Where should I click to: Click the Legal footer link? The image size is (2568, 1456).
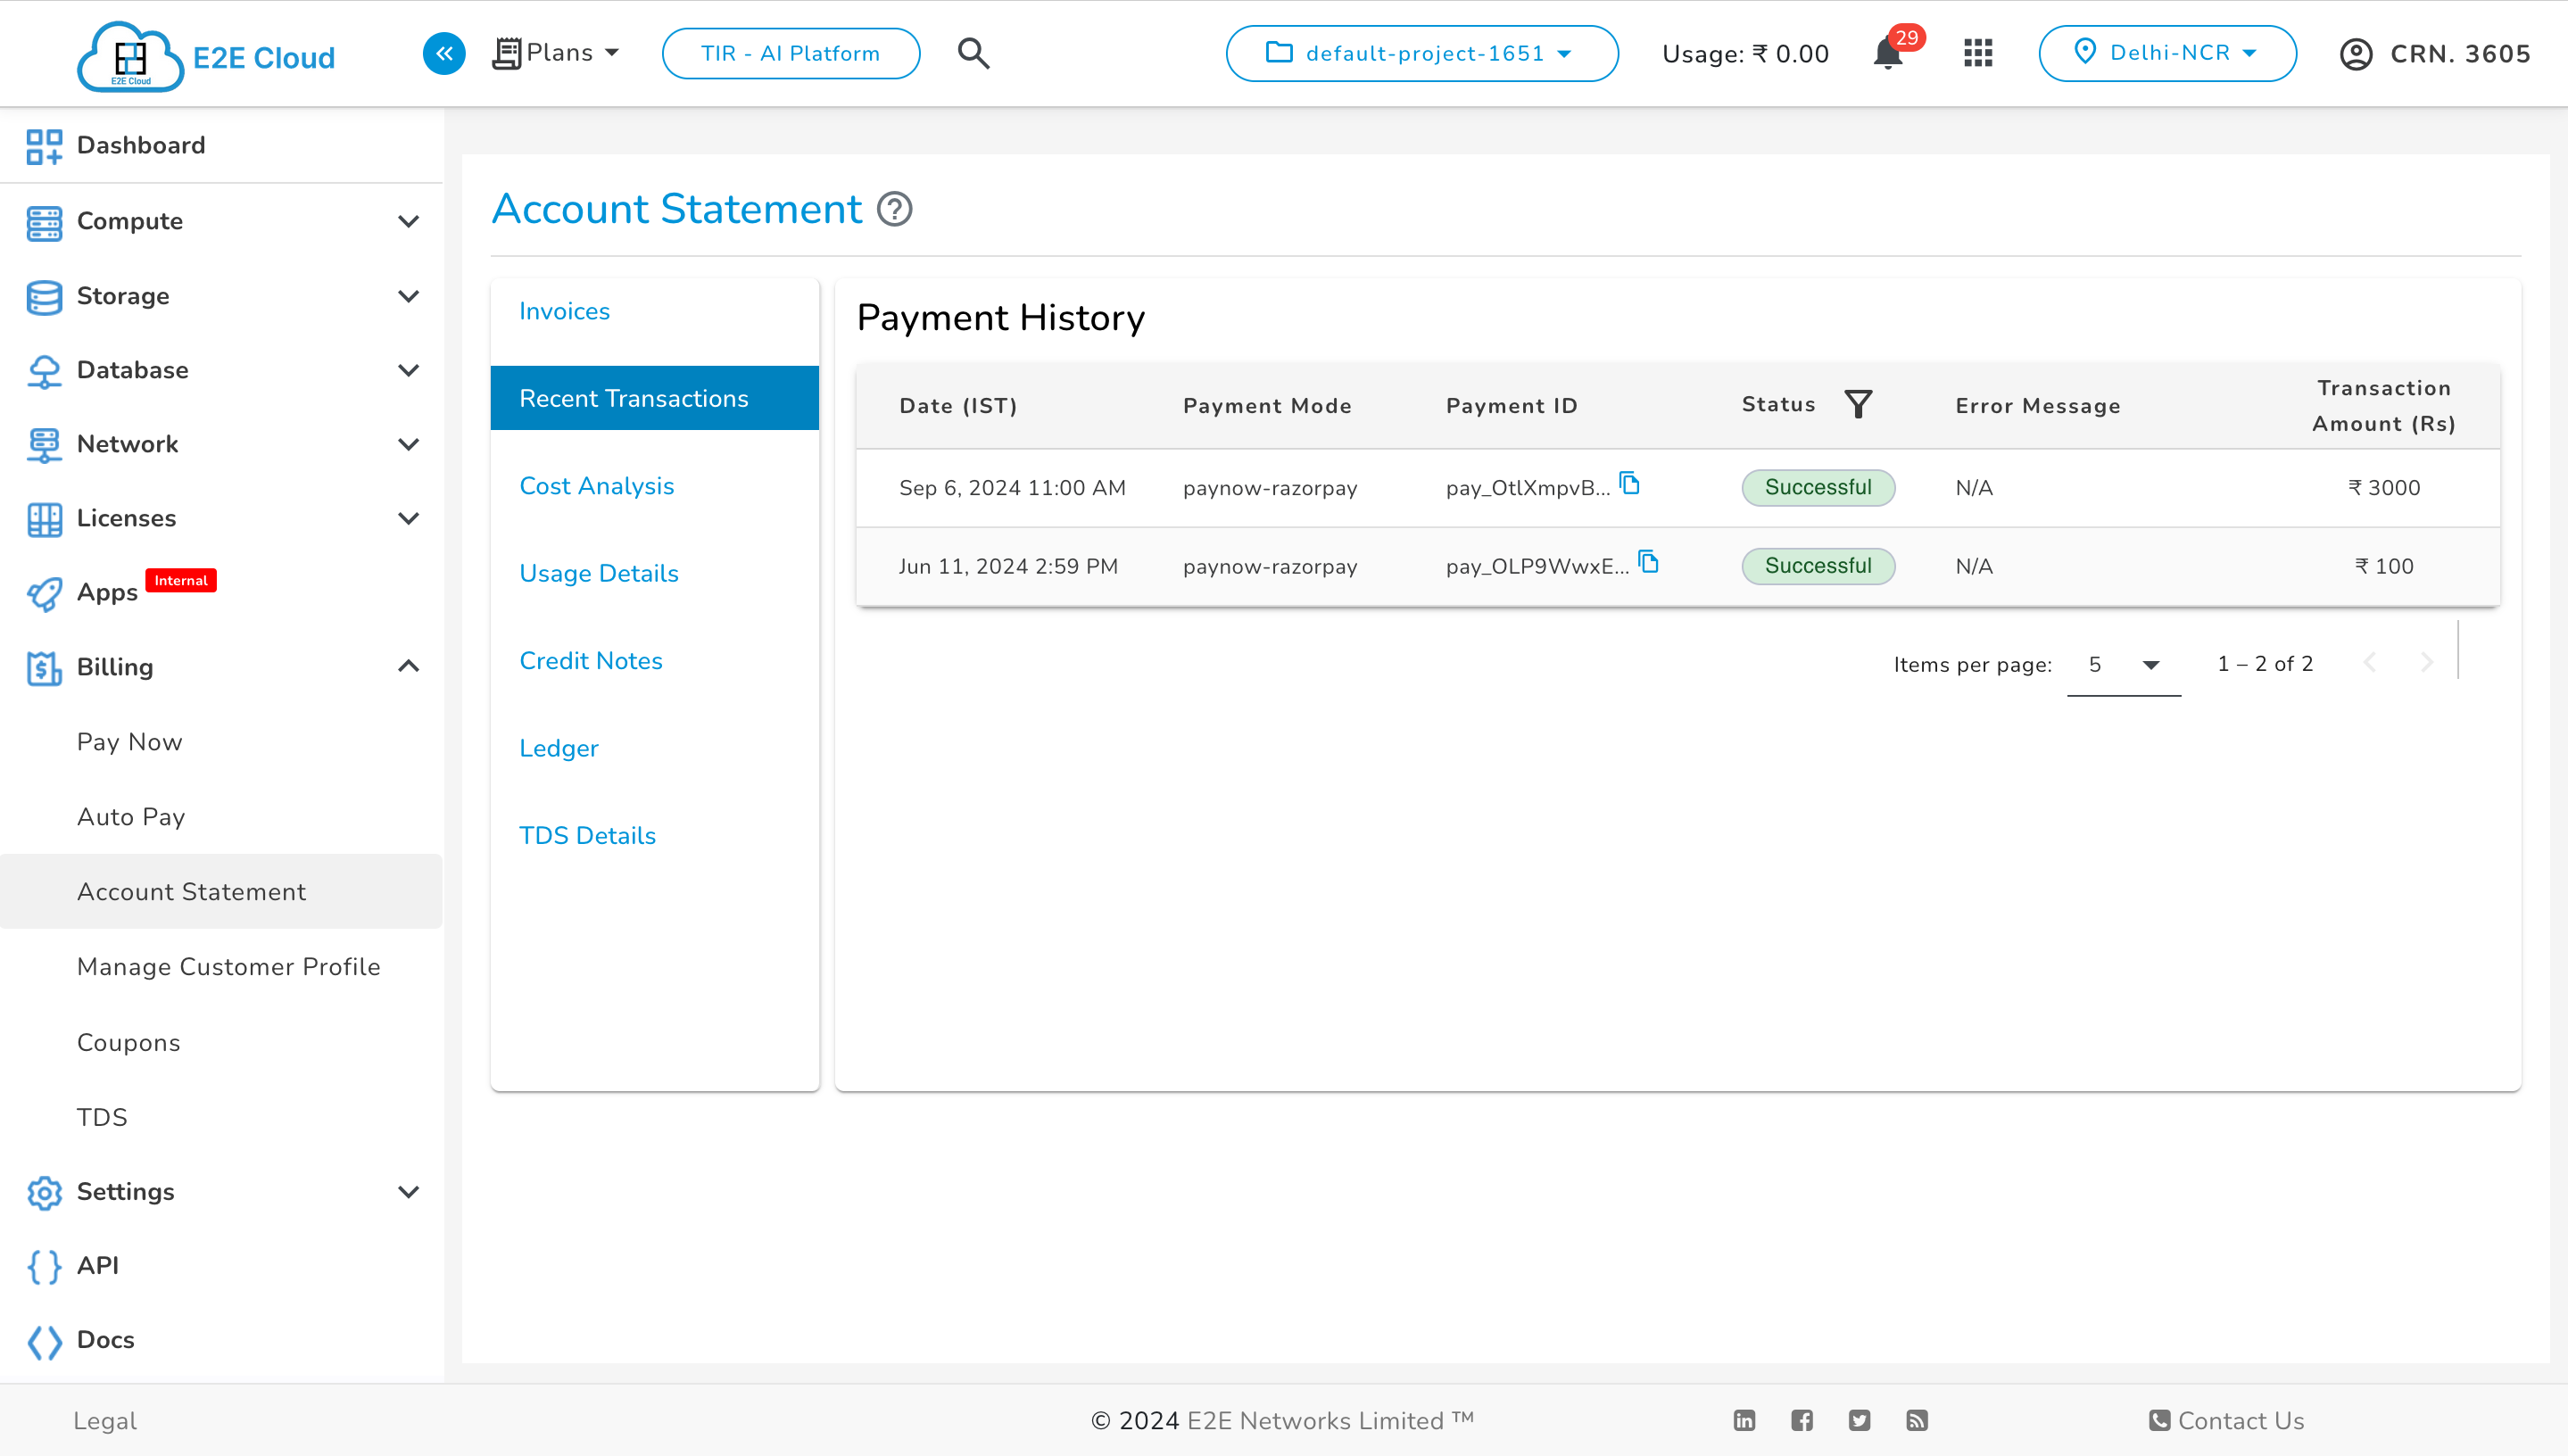point(105,1421)
